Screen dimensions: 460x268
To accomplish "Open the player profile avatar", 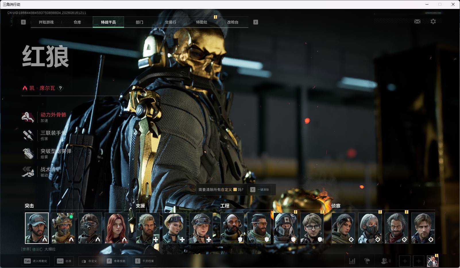I will pos(432,261).
